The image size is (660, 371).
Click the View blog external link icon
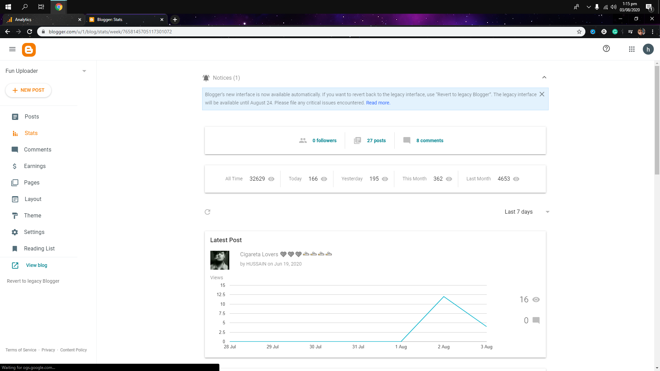(x=15, y=265)
